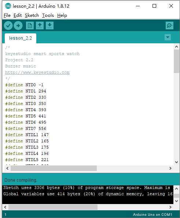The width and height of the screenshot is (180, 218).
Task: Open the Help menu
Action: click(x=62, y=15)
